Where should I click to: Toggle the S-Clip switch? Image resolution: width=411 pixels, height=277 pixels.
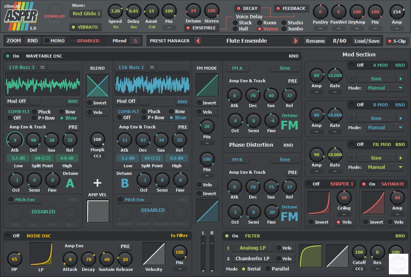(x=397, y=41)
